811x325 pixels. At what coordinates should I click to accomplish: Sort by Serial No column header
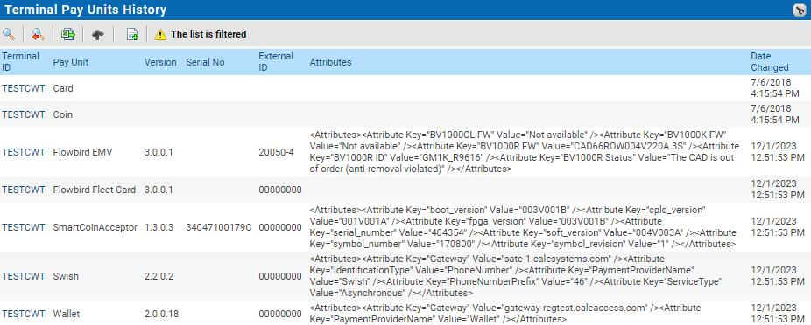[x=205, y=62]
